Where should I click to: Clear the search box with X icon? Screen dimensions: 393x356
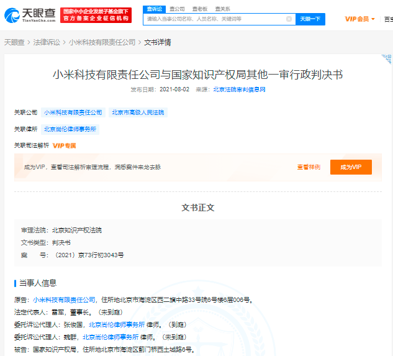click(x=289, y=19)
